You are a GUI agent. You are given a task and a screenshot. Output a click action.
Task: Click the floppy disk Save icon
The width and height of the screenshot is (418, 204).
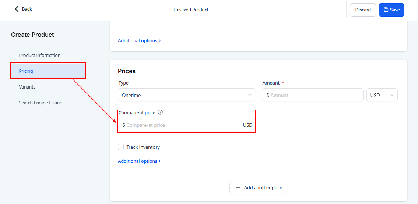386,10
